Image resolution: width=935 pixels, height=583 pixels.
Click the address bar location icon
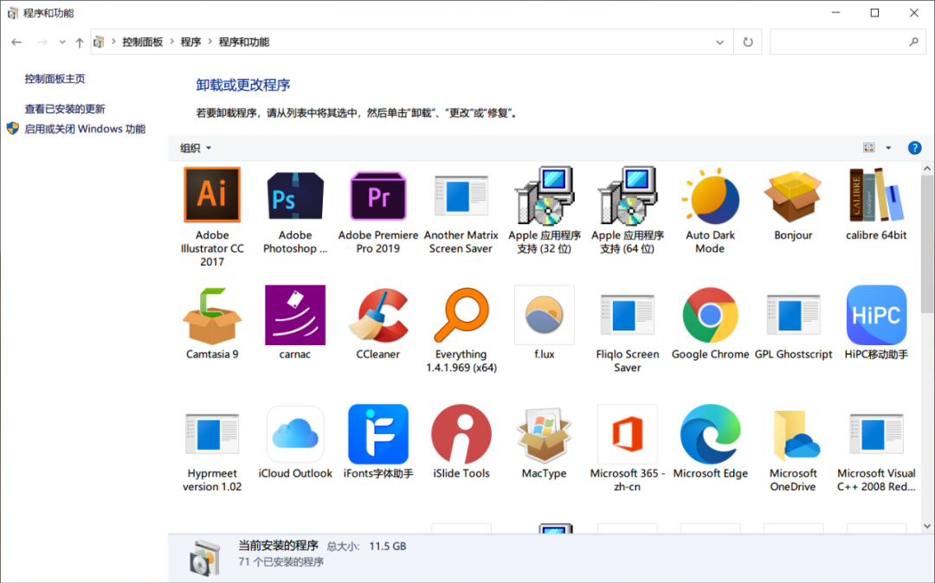(x=99, y=42)
